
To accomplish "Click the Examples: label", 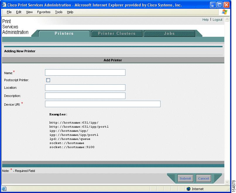I will click(58, 114).
